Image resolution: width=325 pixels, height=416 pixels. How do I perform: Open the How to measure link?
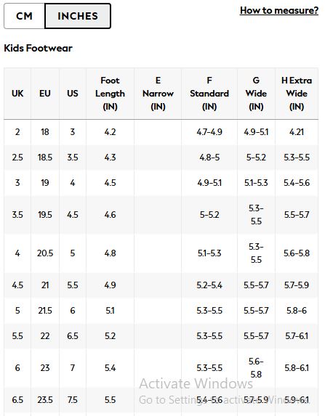[278, 10]
